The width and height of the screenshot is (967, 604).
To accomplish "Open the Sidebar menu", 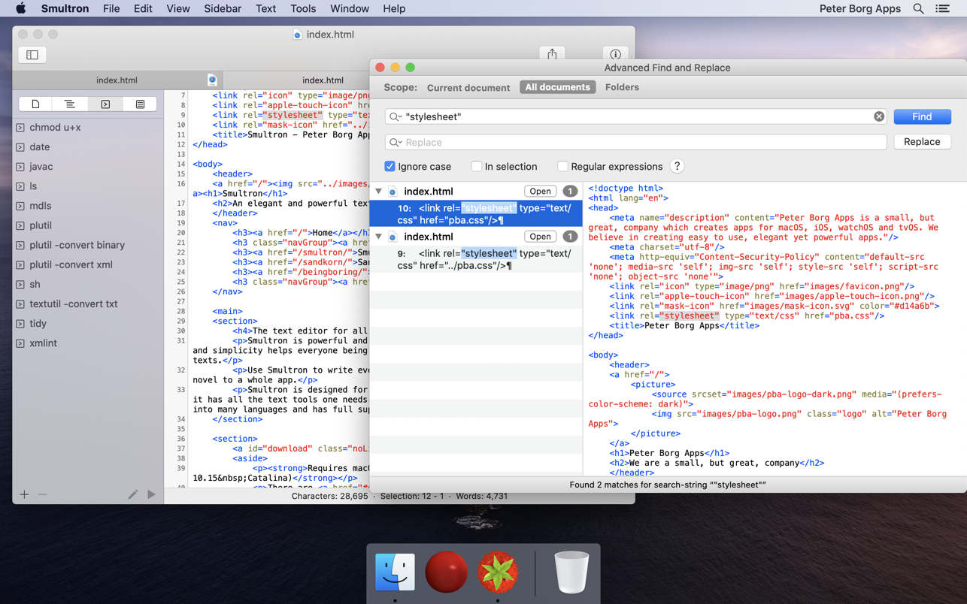I will pos(223,9).
